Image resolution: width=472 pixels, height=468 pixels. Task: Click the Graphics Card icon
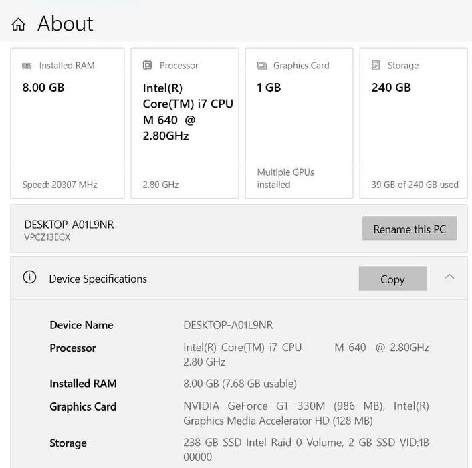tap(262, 66)
